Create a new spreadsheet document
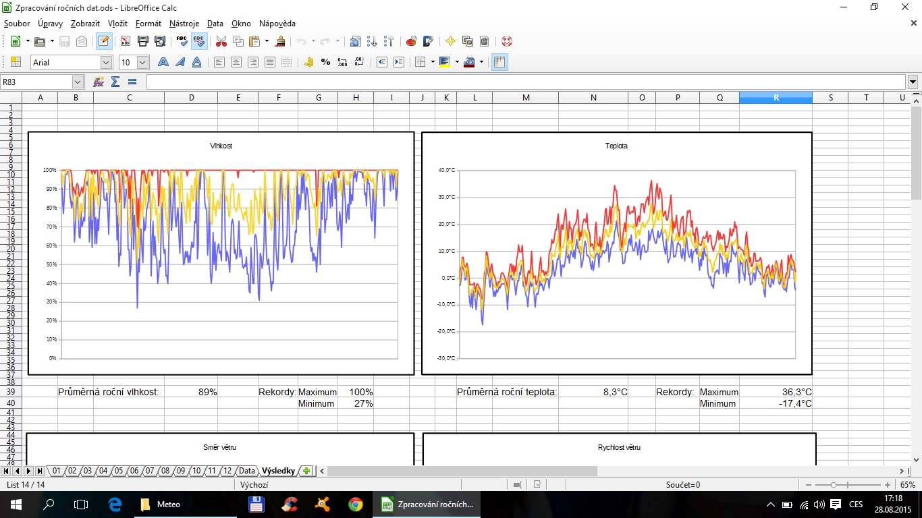The width and height of the screenshot is (922, 518). 15,41
